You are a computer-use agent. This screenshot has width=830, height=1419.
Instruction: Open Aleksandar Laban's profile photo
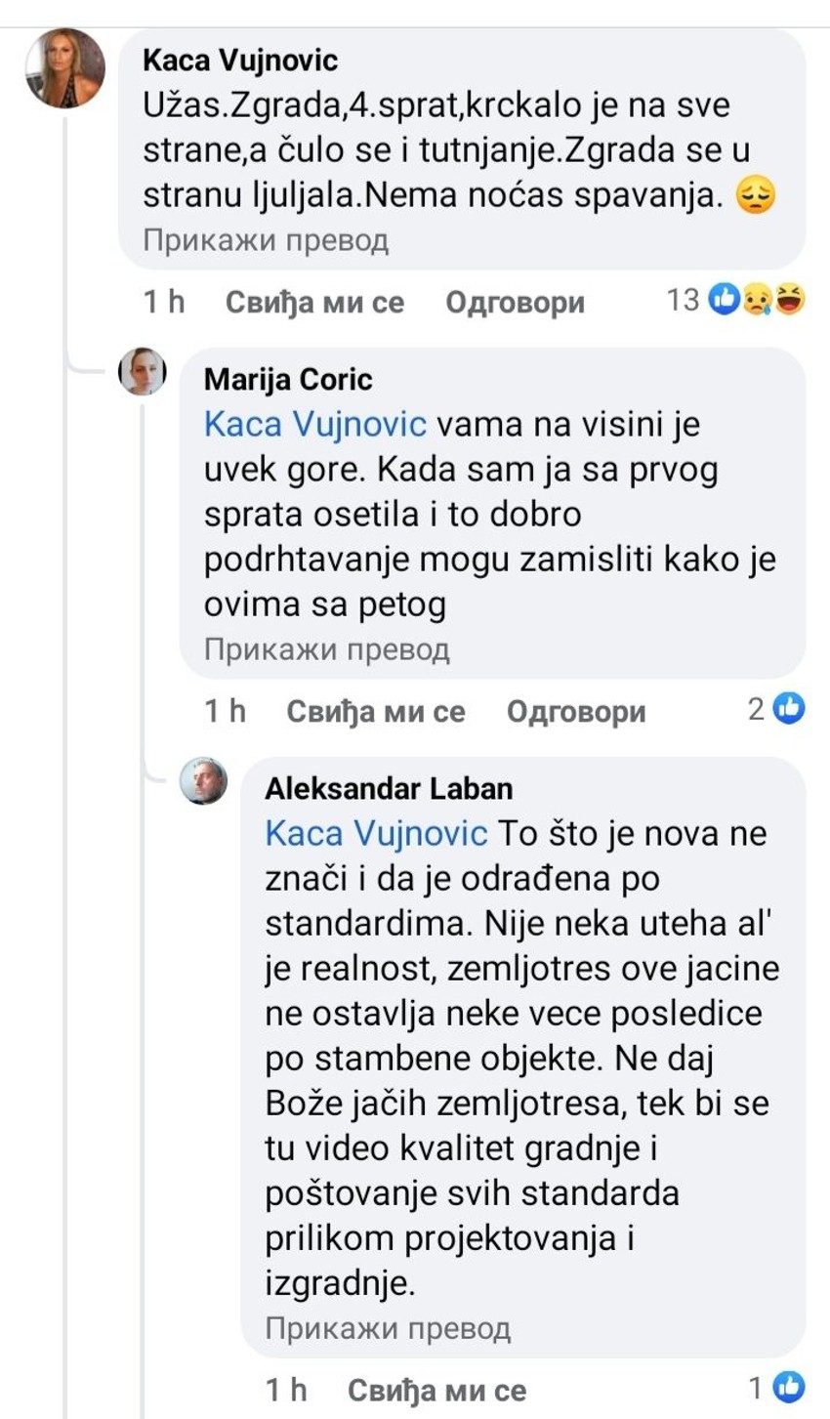204,780
